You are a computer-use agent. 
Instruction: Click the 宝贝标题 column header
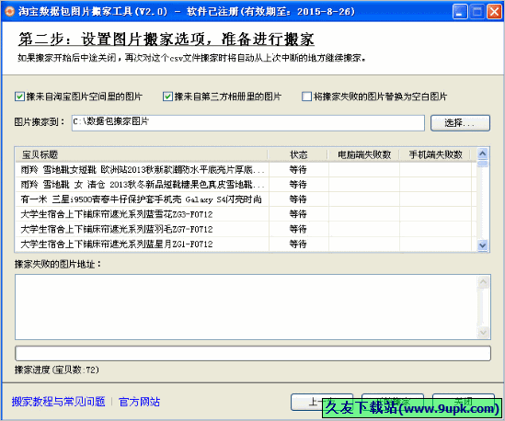[141, 154]
